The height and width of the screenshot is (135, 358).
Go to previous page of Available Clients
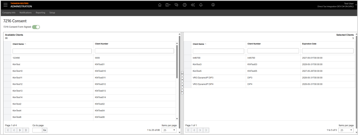(x=14, y=130)
